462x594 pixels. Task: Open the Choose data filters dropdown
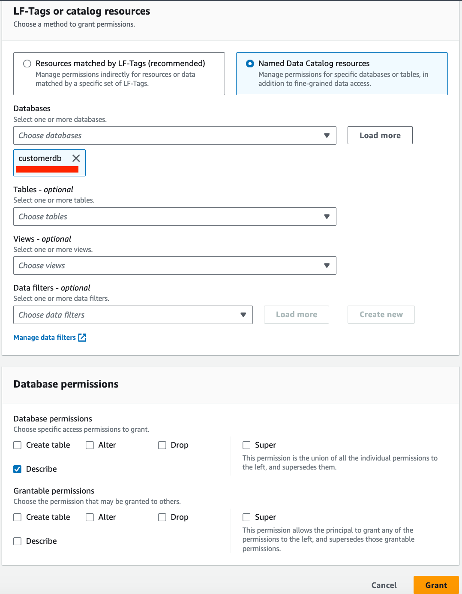pos(133,315)
